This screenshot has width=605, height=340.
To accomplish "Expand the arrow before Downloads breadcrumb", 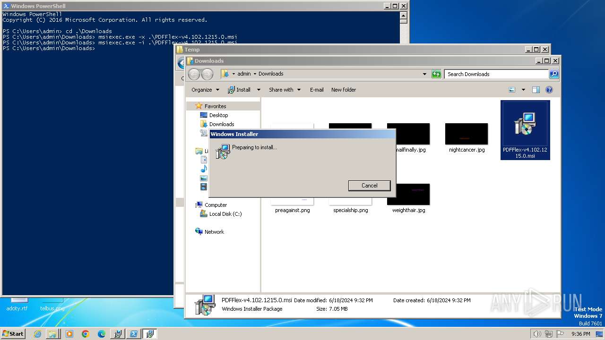I will [255, 74].
